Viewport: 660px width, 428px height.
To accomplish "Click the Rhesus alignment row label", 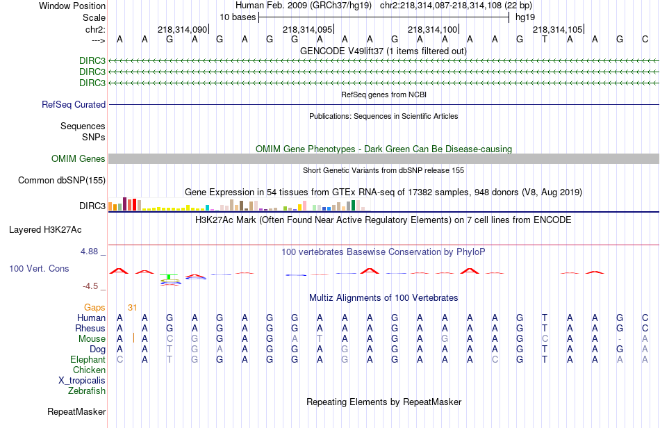I will (x=90, y=328).
